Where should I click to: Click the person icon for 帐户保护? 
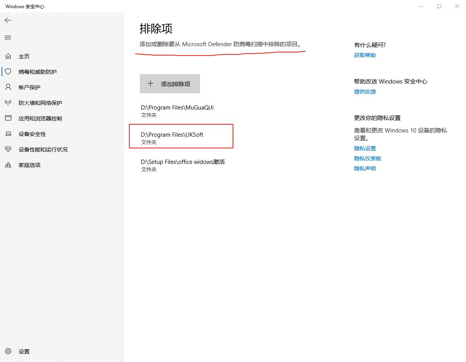point(8,87)
